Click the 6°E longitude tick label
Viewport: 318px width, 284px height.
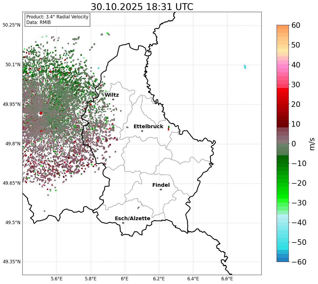[x=125, y=279]
